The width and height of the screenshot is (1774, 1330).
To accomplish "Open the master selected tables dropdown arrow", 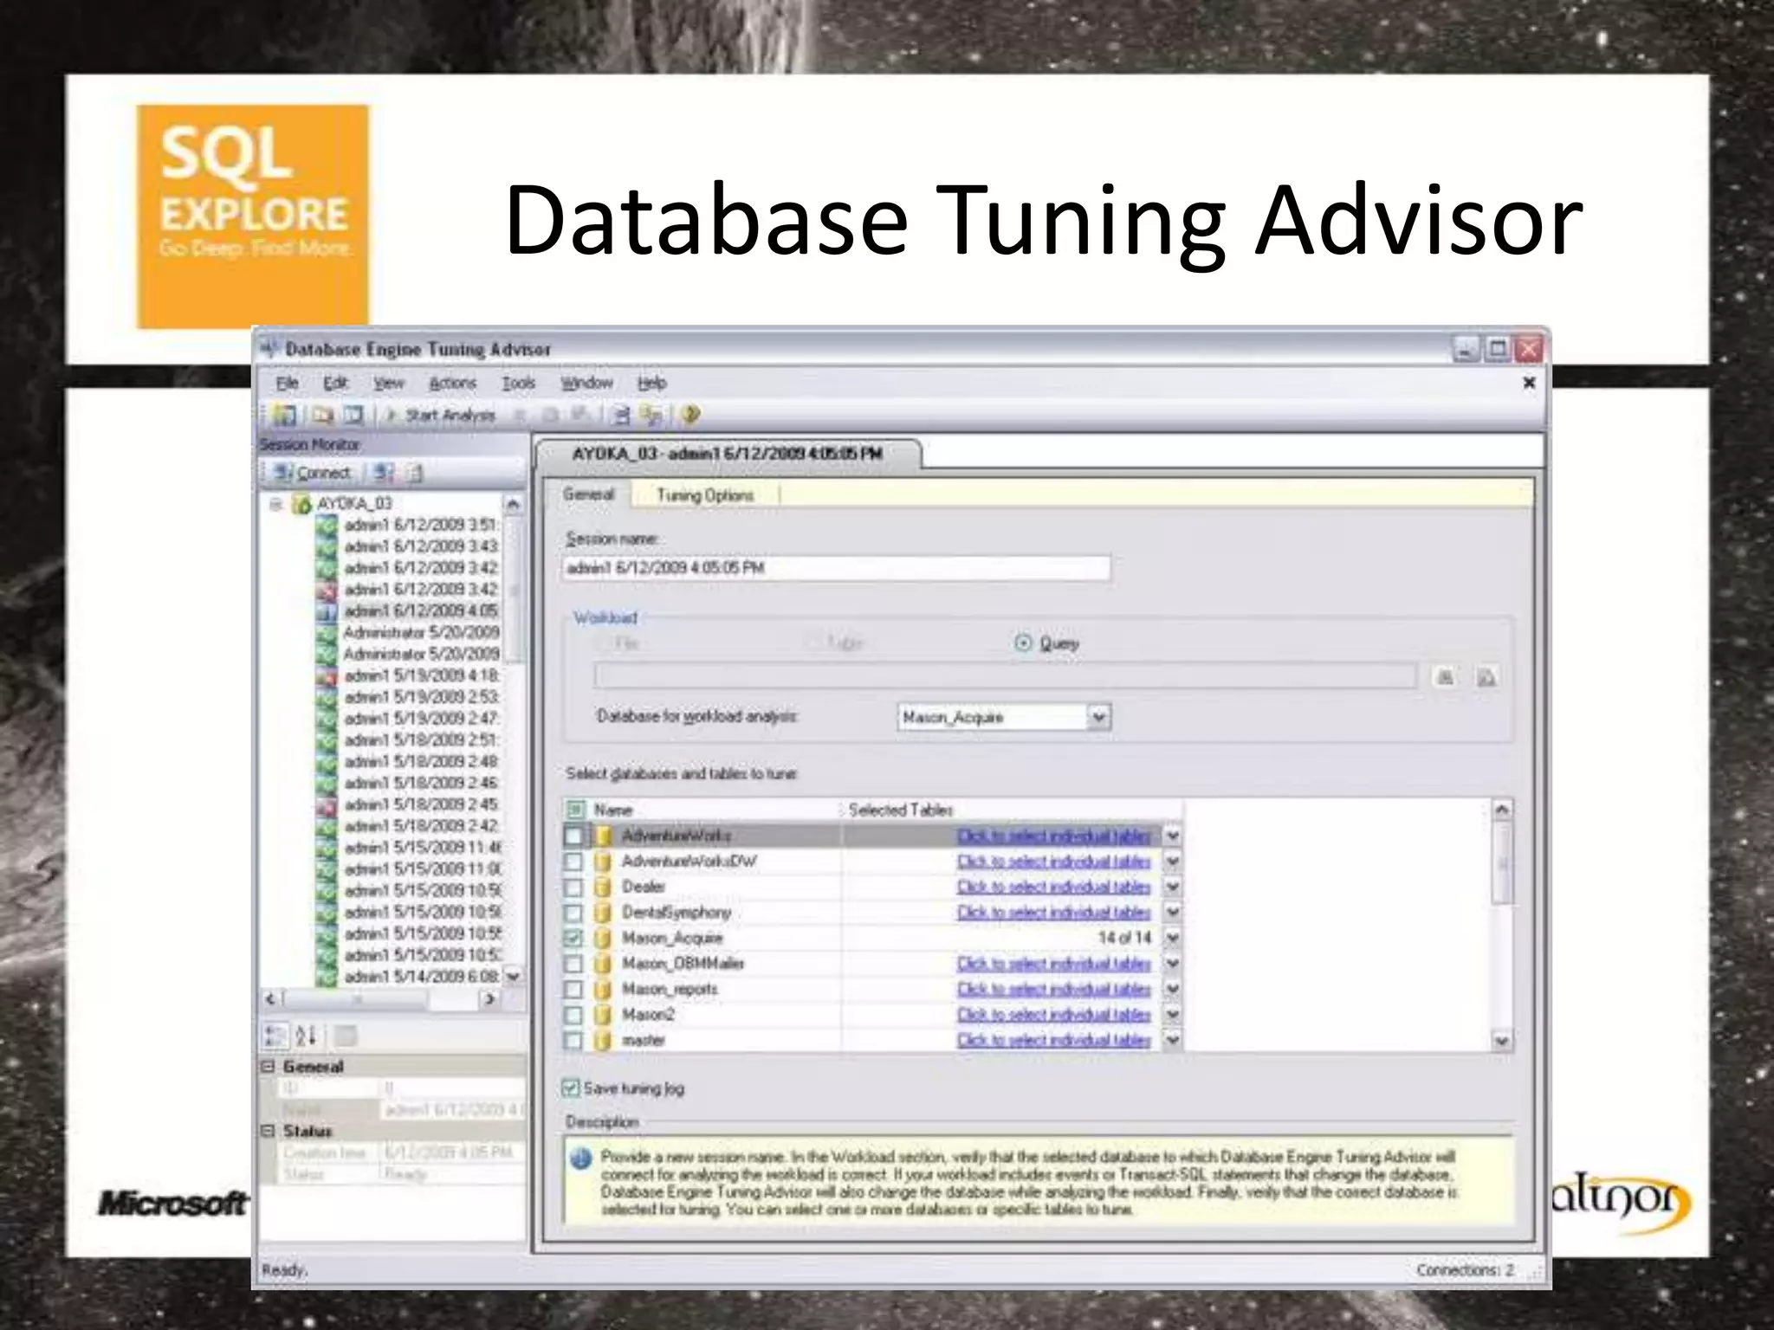I will (x=1172, y=1040).
